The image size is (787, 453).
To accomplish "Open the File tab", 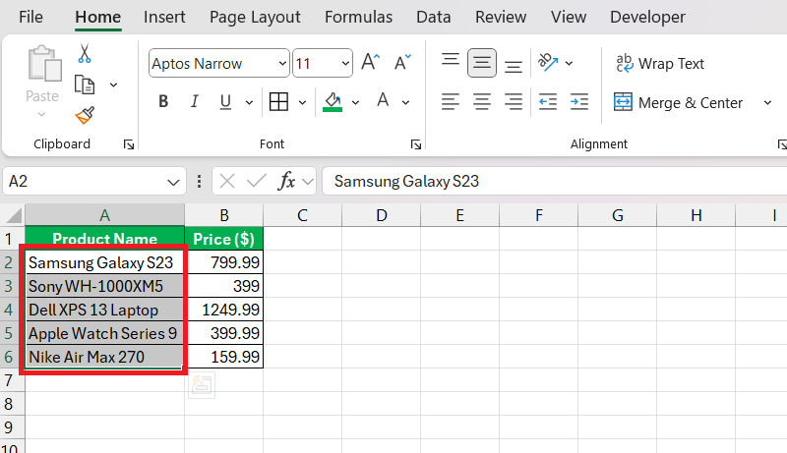I will [x=30, y=17].
